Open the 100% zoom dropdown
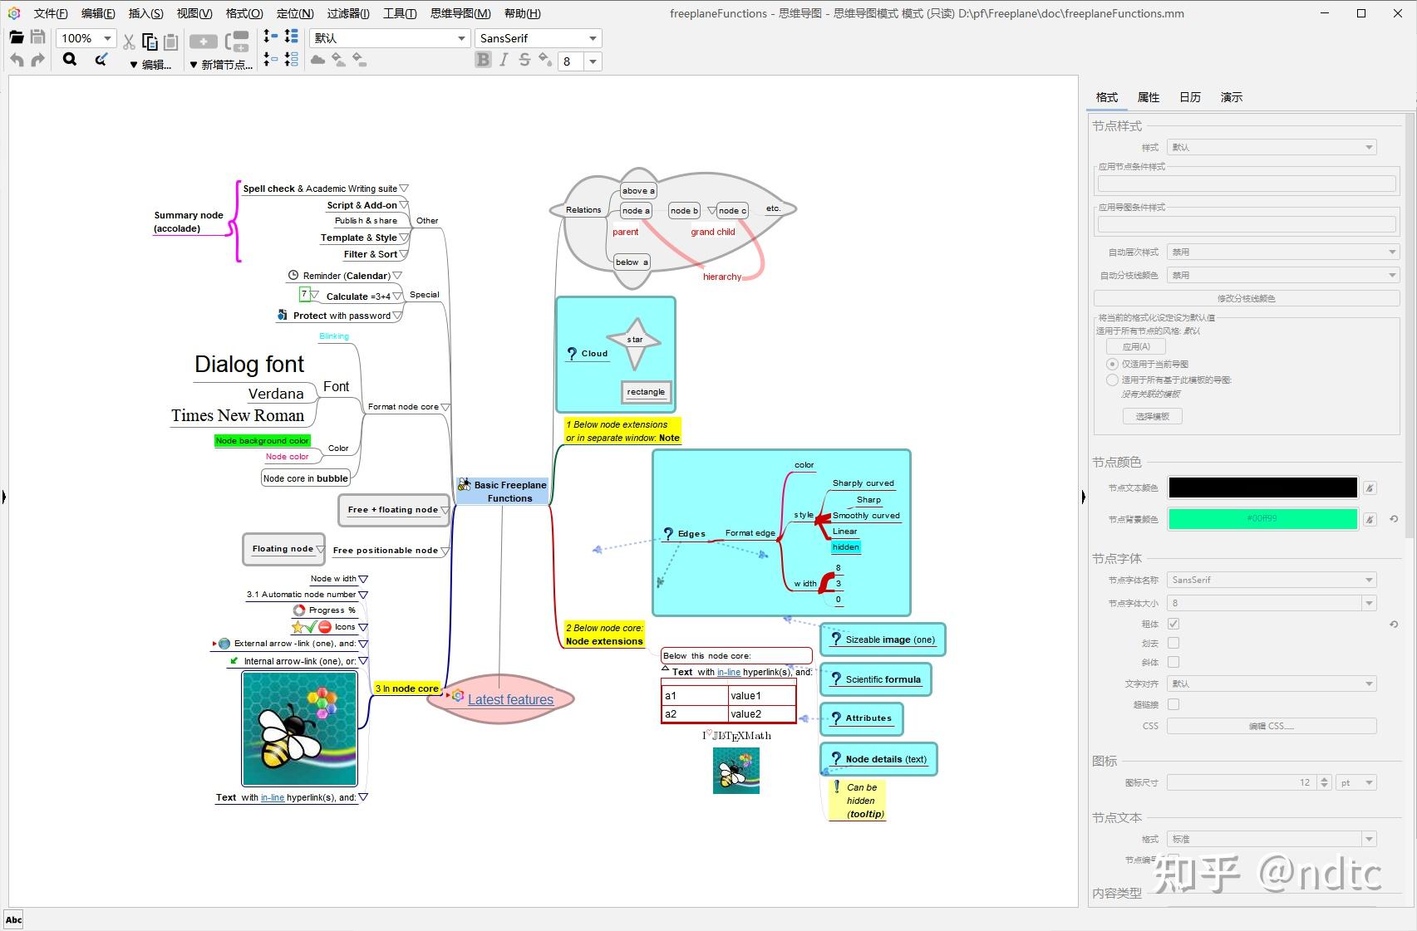The width and height of the screenshot is (1417, 931). tap(107, 38)
